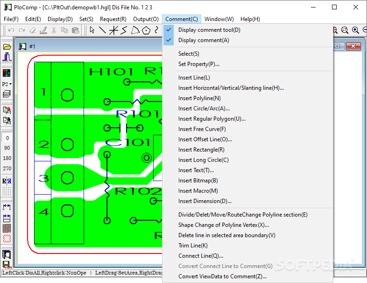Open the Set(S) menu

86,19
